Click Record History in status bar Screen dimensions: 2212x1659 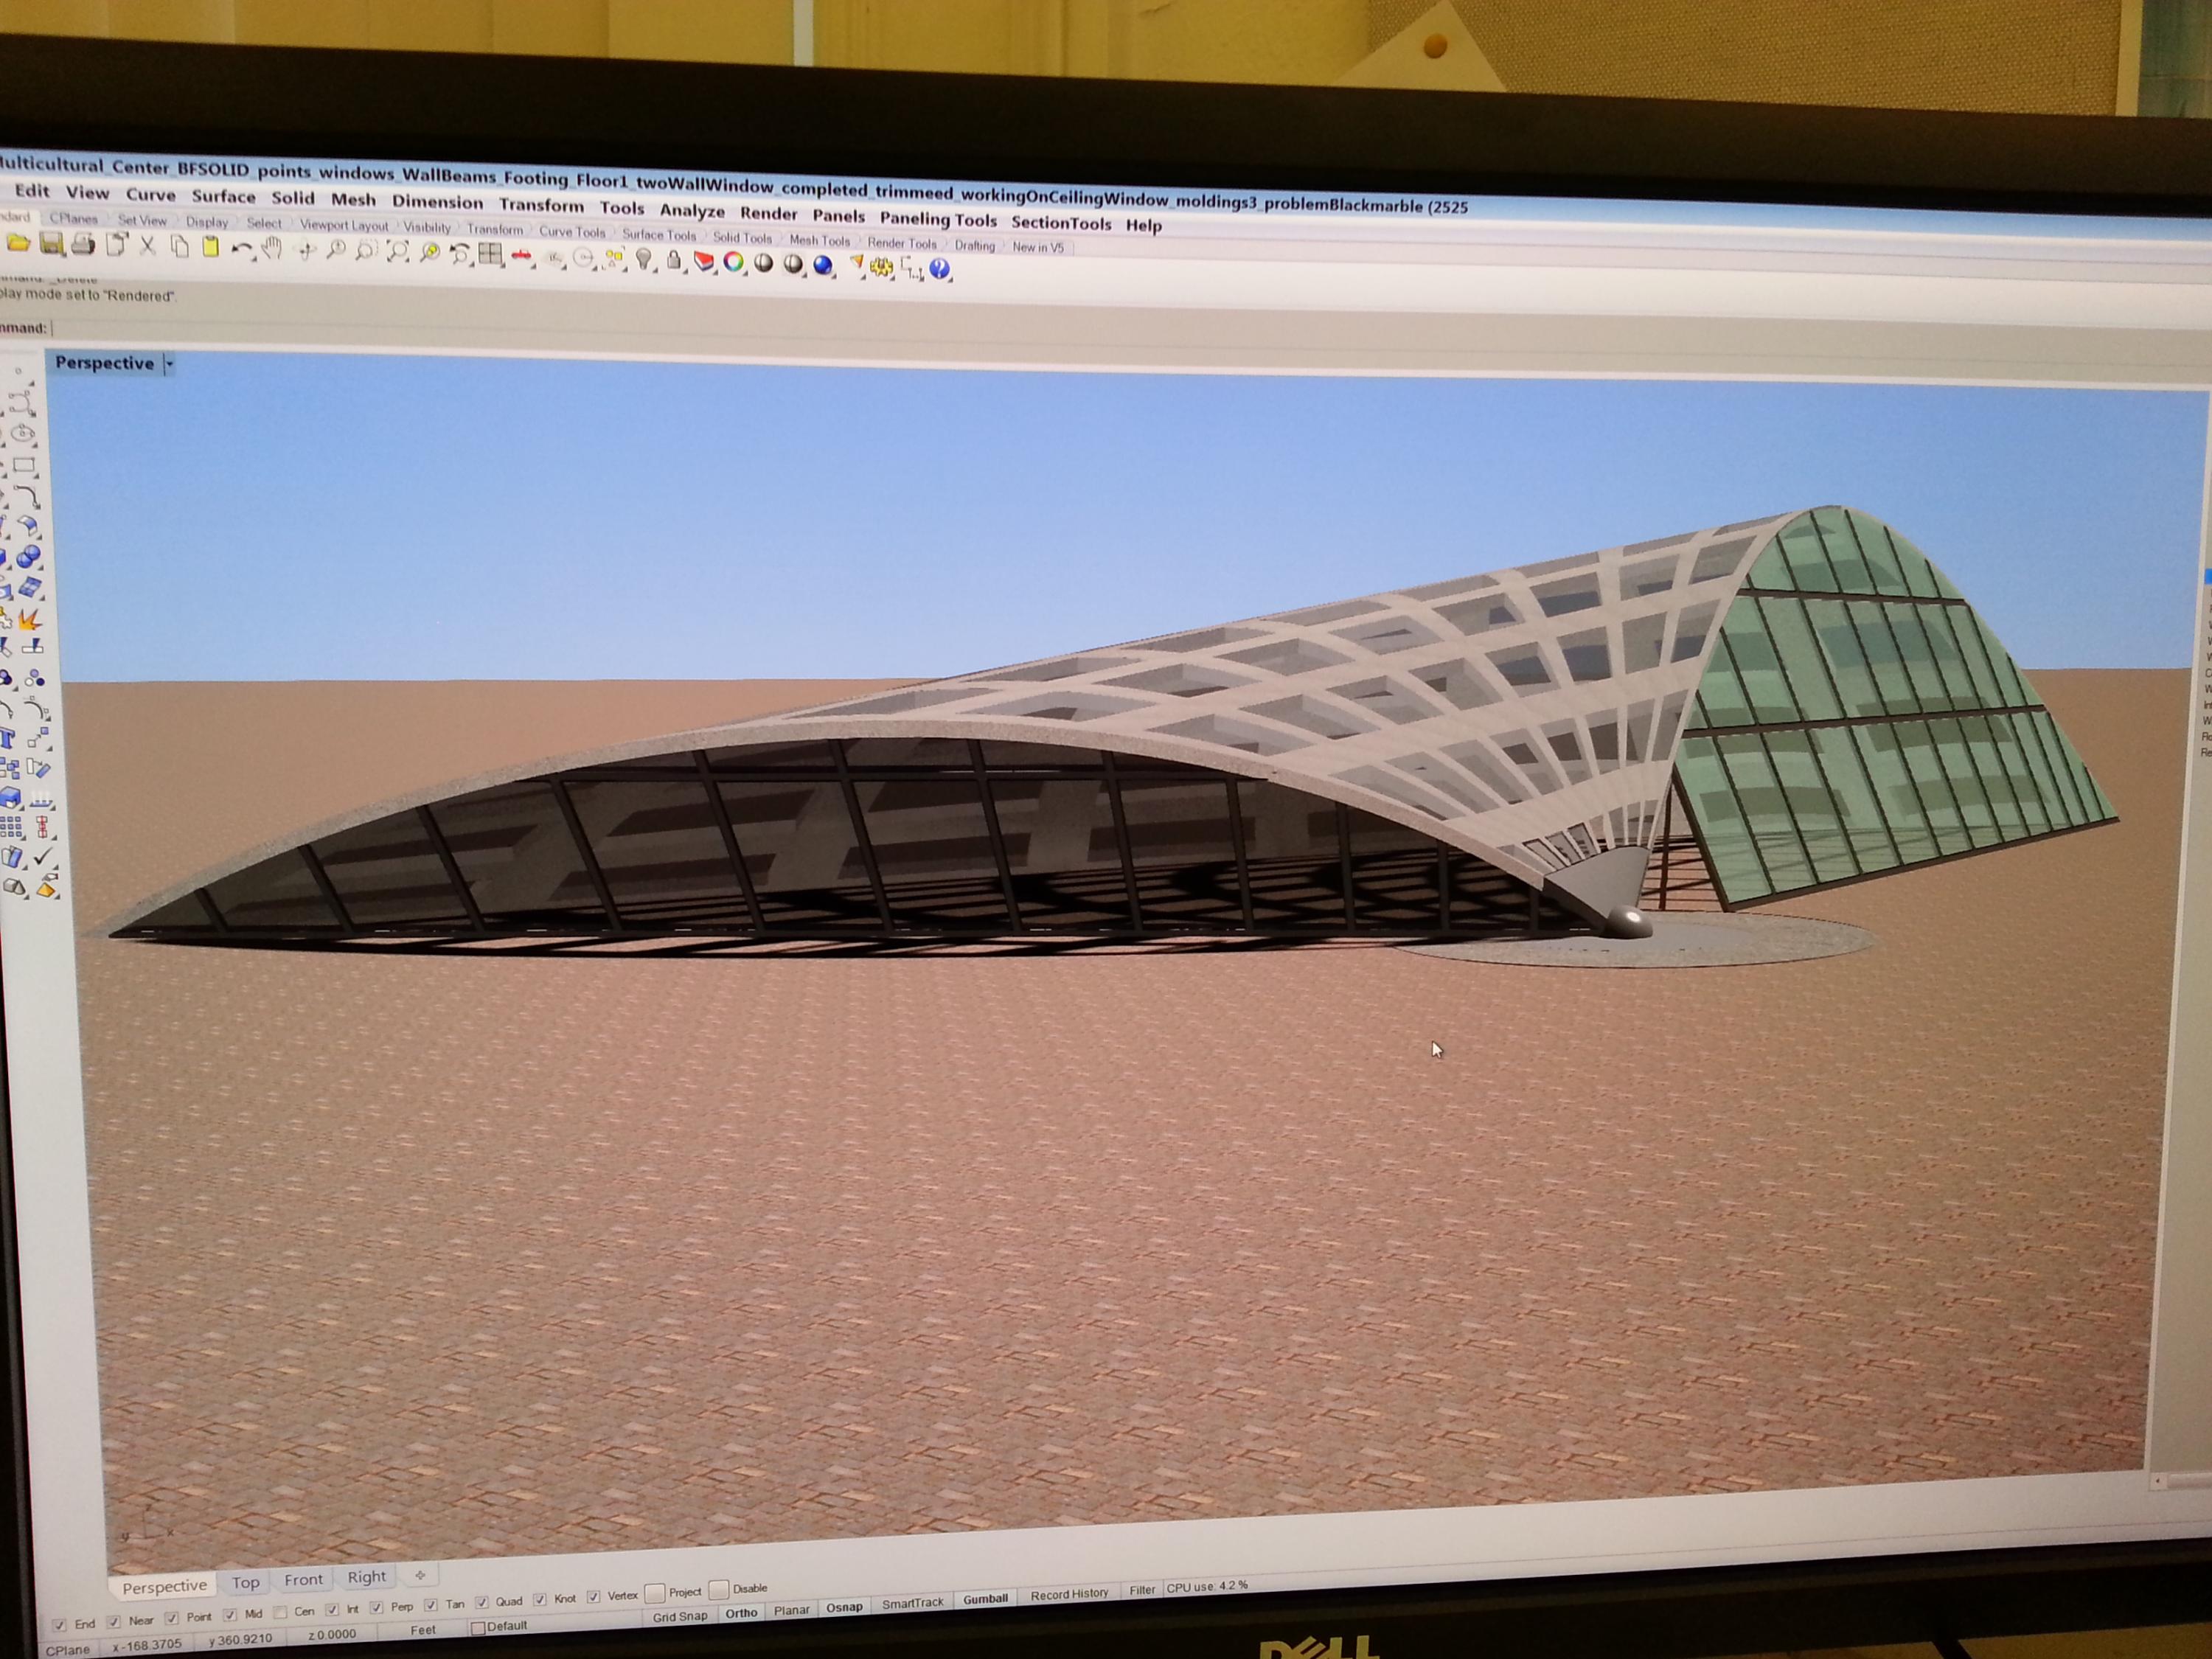(1069, 1595)
